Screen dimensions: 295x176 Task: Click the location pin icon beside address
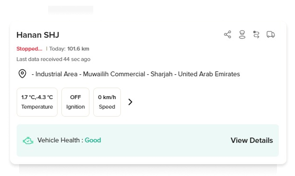22,74
